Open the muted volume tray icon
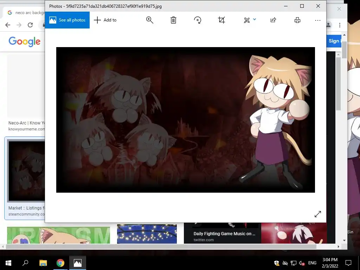360x270 pixels. point(302,263)
